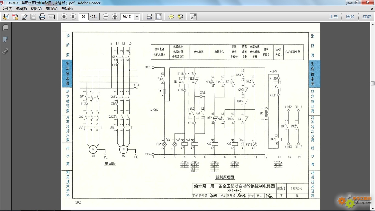Click the 主回路 label
Image resolution: width=375 pixels, height=211 pixels.
point(110,163)
